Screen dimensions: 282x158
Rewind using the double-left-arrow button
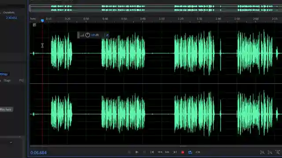(x=160, y=152)
